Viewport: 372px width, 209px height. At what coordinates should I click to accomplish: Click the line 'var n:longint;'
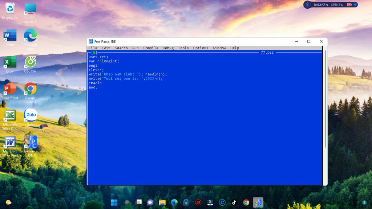pyautogui.click(x=104, y=61)
